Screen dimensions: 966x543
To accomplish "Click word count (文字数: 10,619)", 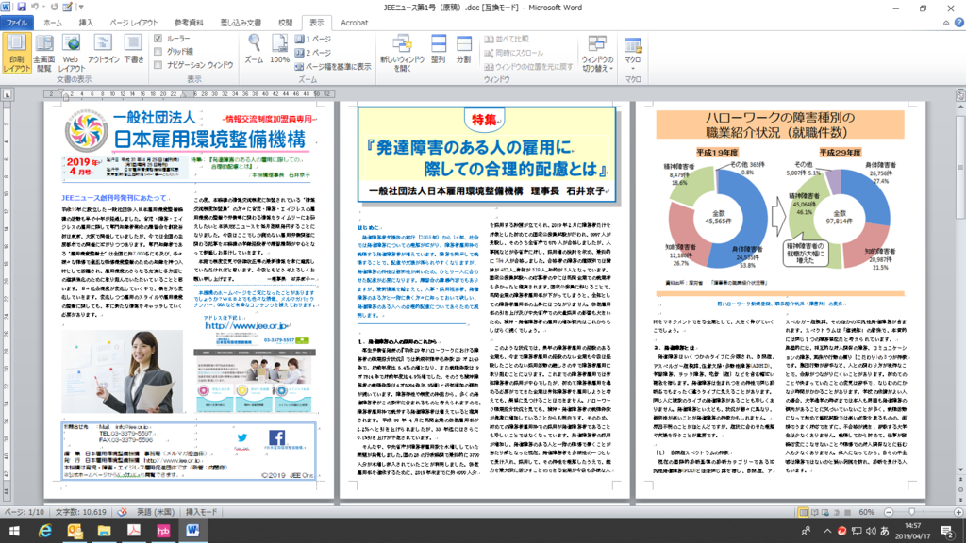I will click(81, 512).
